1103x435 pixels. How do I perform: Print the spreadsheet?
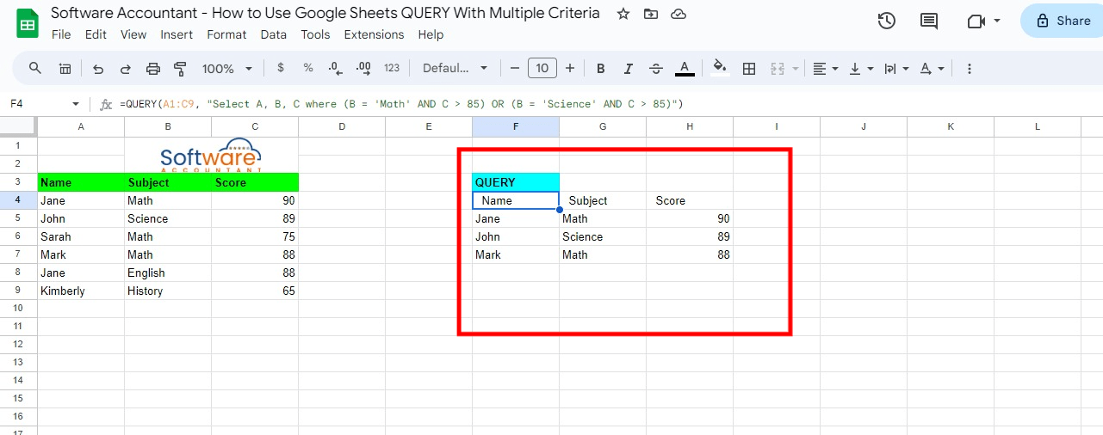point(153,68)
